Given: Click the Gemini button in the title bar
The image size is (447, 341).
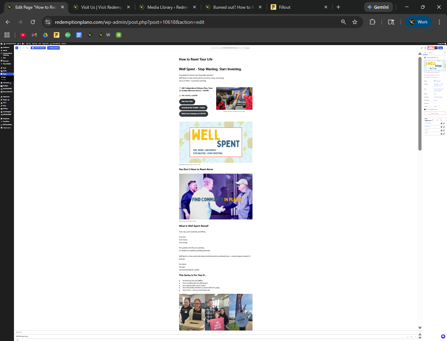Looking at the screenshot, I should coord(378,7).
